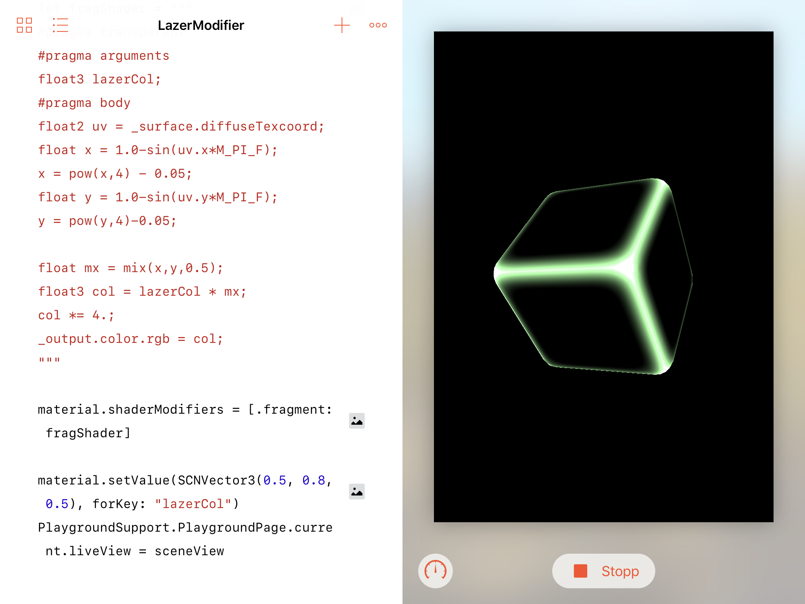805x604 pixels.
Task: Select the rendered glowing cube live view
Action: tap(604, 277)
